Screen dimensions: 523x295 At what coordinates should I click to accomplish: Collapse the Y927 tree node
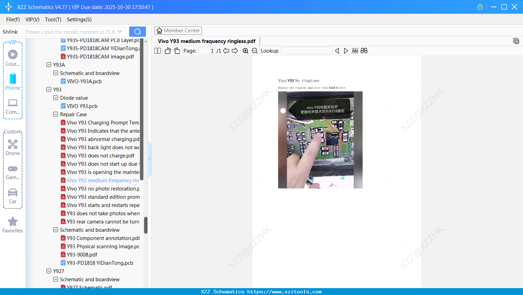tap(49, 271)
